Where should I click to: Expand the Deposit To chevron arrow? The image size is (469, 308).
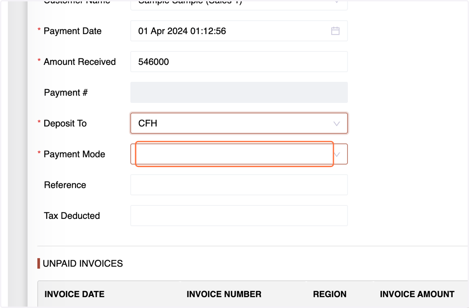click(x=337, y=124)
